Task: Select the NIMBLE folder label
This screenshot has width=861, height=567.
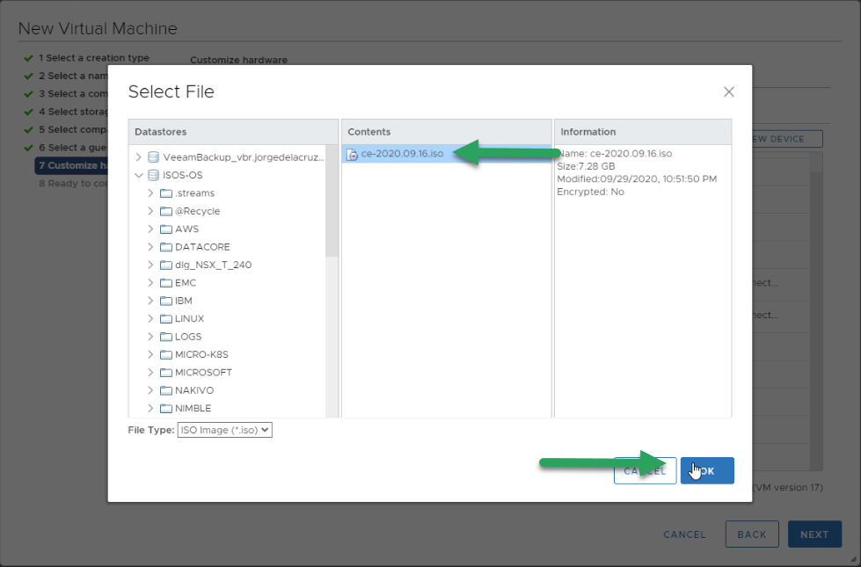Action: pos(193,409)
